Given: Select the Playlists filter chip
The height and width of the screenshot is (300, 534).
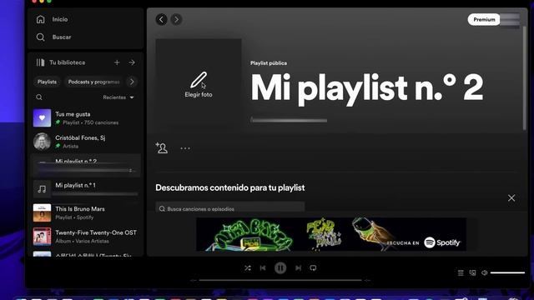Looking at the screenshot, I should point(47,82).
